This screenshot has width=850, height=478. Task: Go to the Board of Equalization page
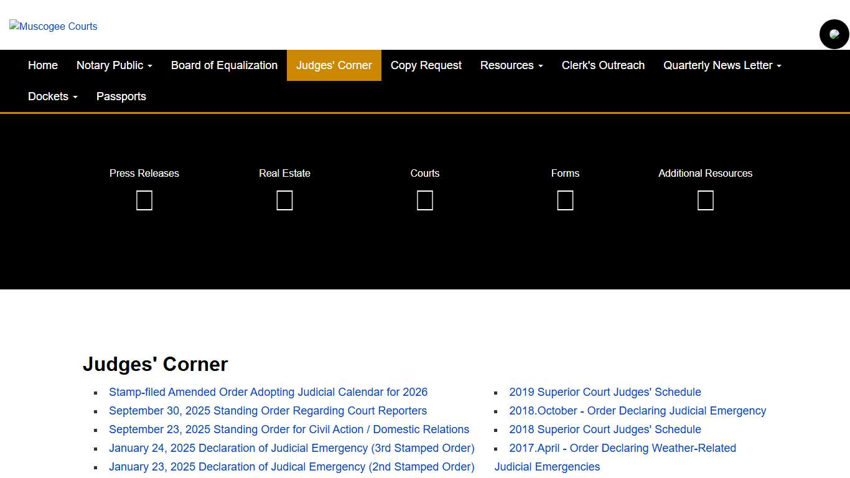click(x=224, y=65)
